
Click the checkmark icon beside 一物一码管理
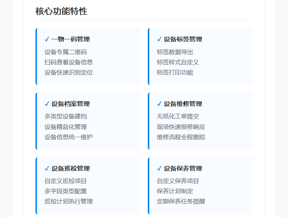tap(47, 39)
